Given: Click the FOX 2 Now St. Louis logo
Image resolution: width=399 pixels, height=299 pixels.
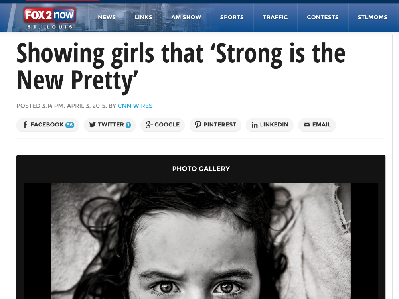Looking at the screenshot, I should (50, 18).
